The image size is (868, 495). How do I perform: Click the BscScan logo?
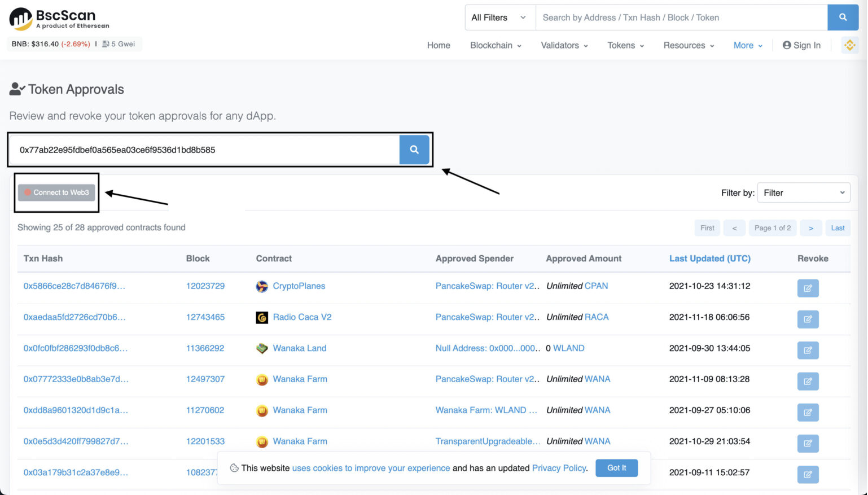tap(59, 19)
